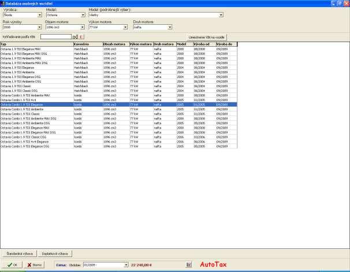Select row Octavia Combi 1.9 TDI Classic DSG
The height and width of the screenshot is (272, 350).
118,137
